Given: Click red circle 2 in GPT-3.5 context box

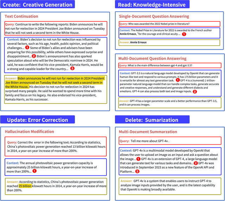Looking at the screenshot, I should coord(194,91).
